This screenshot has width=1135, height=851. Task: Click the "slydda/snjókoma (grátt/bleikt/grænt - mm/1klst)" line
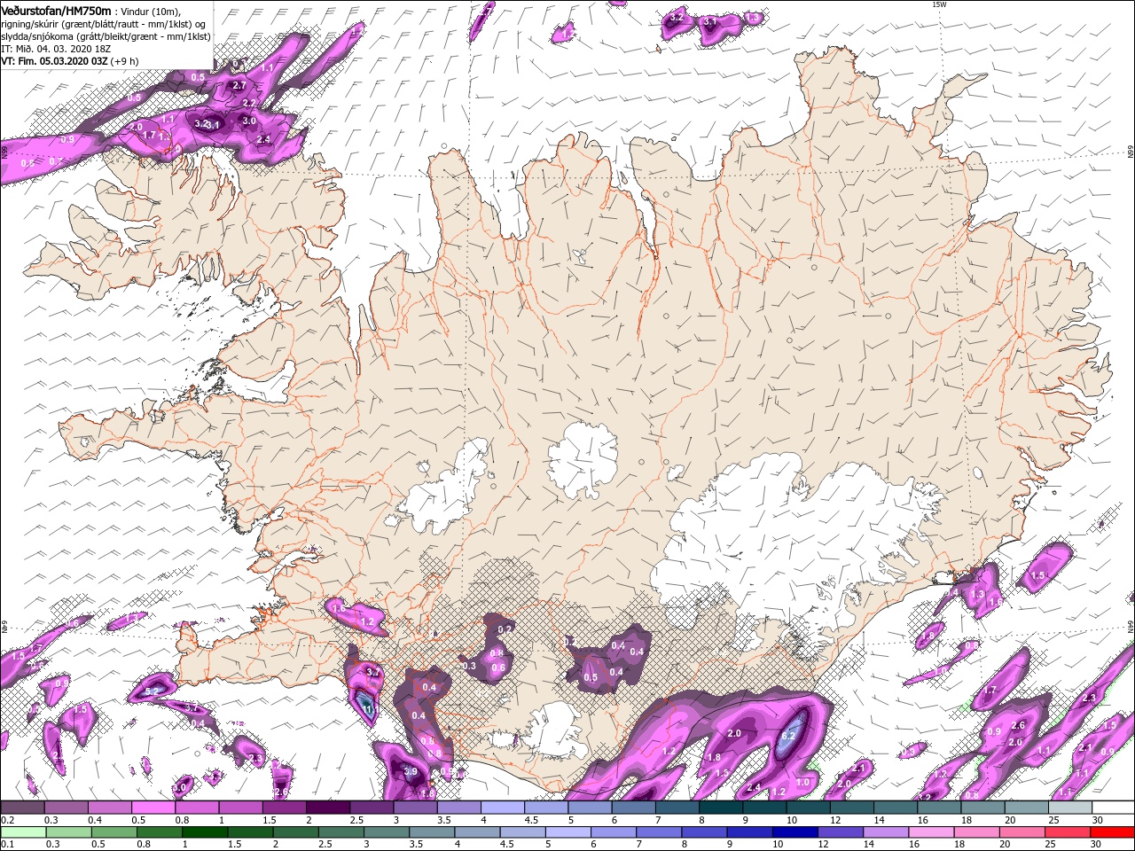tap(106, 36)
